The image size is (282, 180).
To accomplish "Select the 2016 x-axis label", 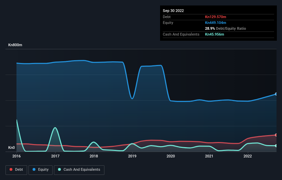I will click(16, 156).
